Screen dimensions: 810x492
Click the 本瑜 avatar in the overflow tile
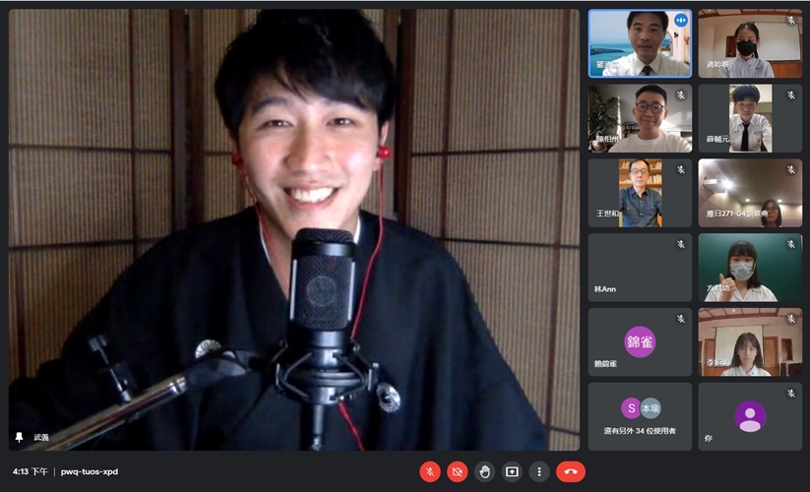(651, 408)
